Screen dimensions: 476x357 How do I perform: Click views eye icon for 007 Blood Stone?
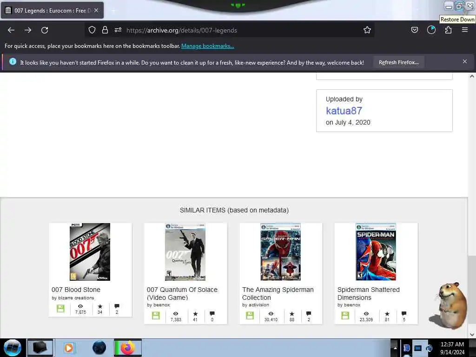pos(80,306)
